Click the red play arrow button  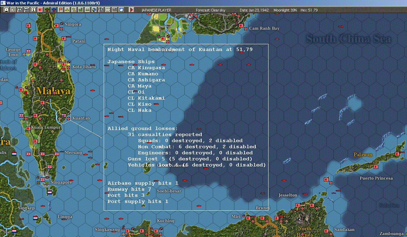tap(132, 10)
